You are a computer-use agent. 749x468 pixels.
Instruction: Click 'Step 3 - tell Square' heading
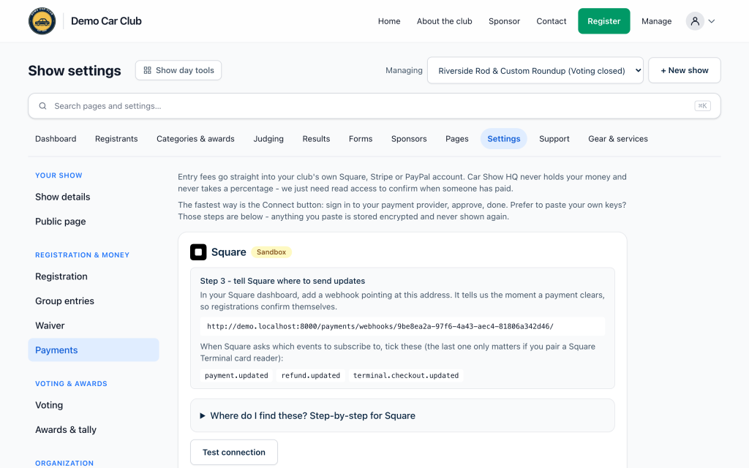pyautogui.click(x=282, y=282)
